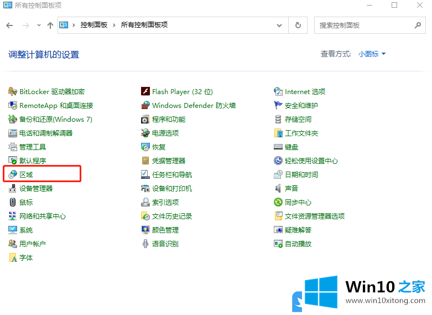432x315 pixels.
Task: Select 控制面板 in the breadcrumb path
Action: [x=94, y=25]
